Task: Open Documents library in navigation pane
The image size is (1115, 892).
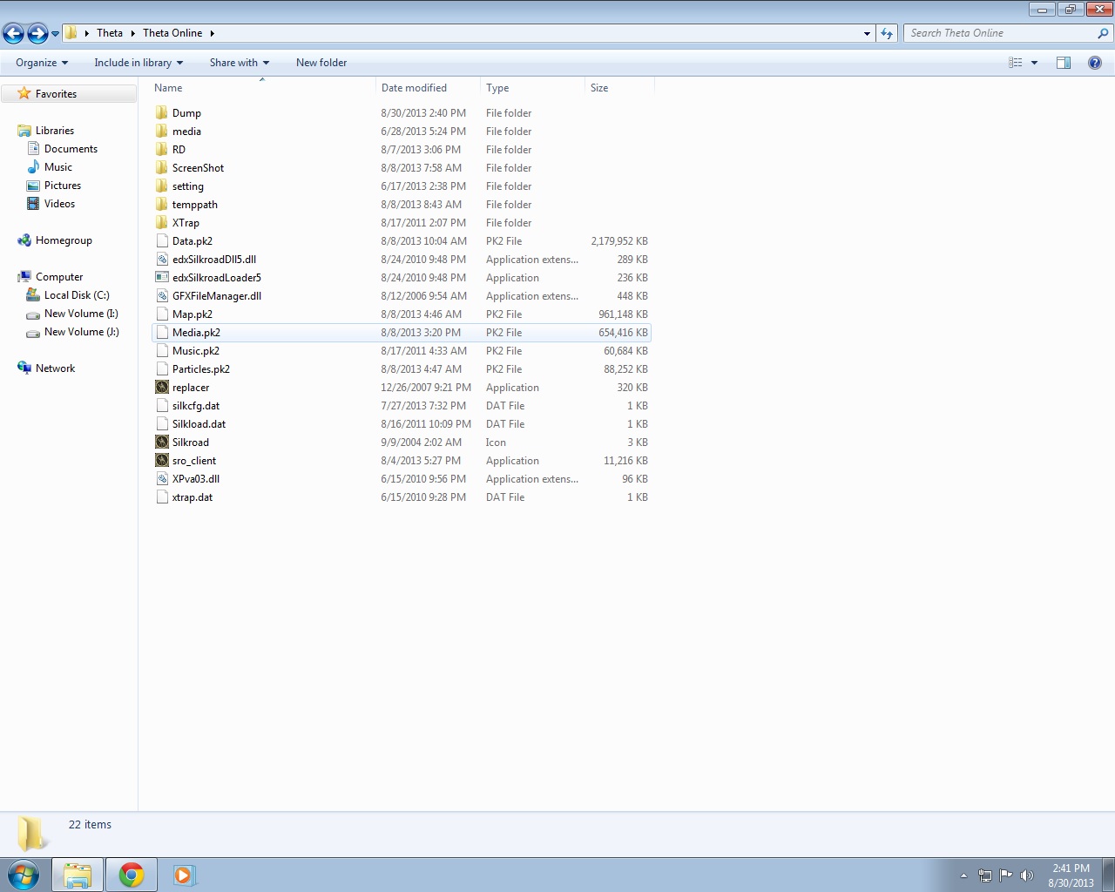Action: pos(71,149)
